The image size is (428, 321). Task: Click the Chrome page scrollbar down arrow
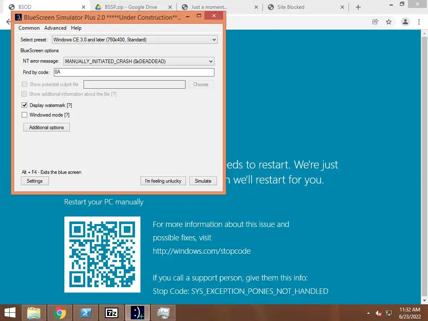424,301
